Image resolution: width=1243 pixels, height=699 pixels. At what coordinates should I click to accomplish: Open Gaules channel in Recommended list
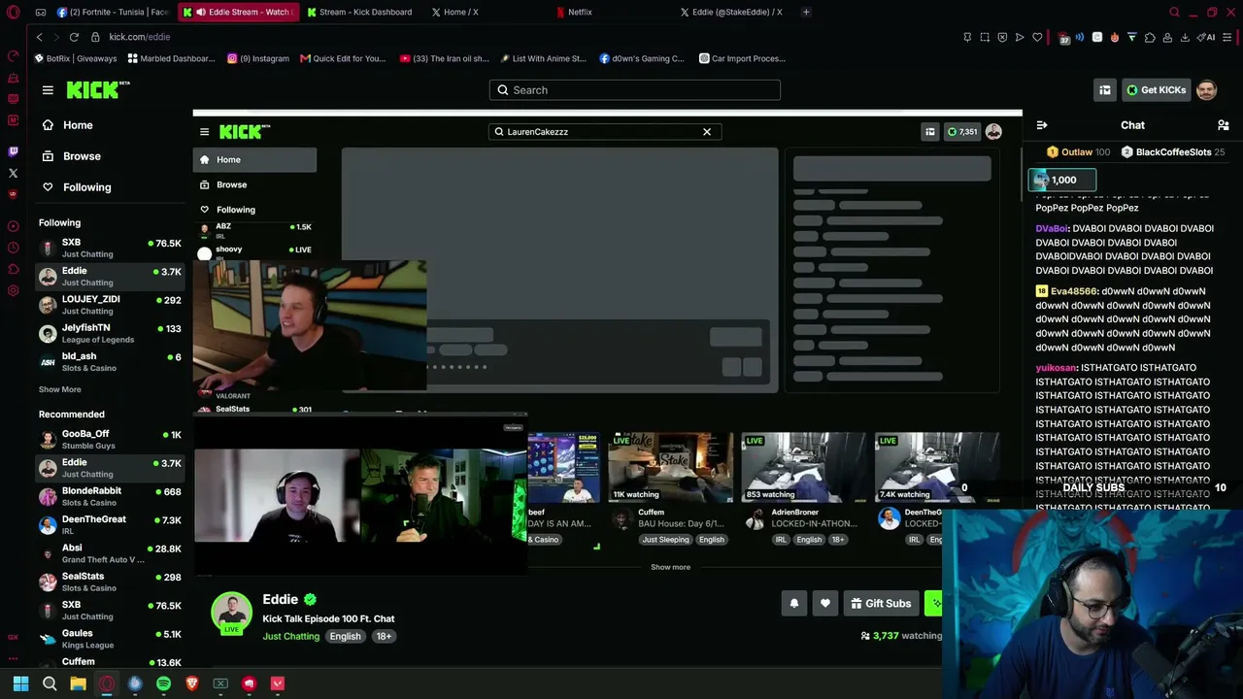point(110,639)
